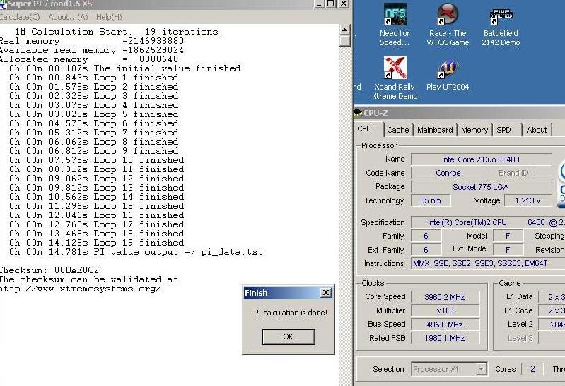The height and width of the screenshot is (386, 565).
Task: Click the Family value 6
Action: (x=426, y=236)
